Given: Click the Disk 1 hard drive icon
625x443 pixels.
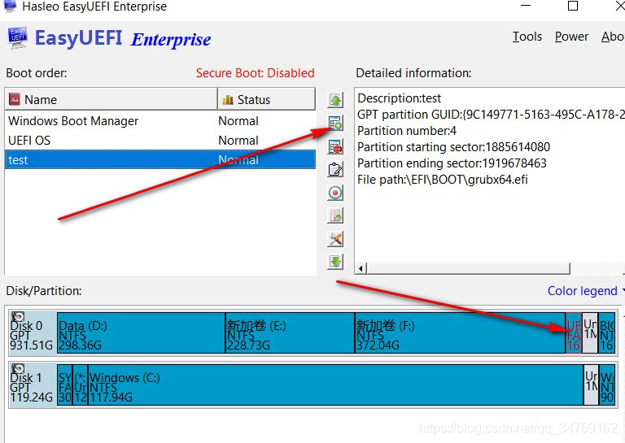Looking at the screenshot, I should pyautogui.click(x=18, y=368).
